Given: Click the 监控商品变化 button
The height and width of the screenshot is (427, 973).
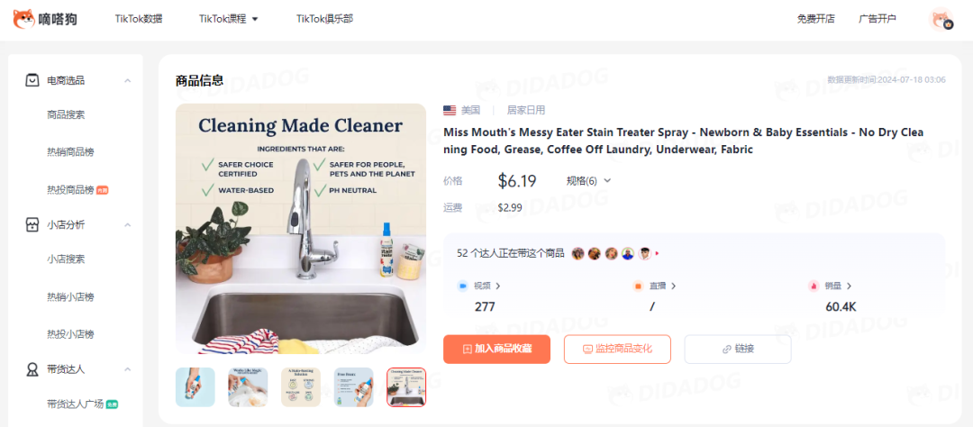Looking at the screenshot, I should (x=617, y=349).
